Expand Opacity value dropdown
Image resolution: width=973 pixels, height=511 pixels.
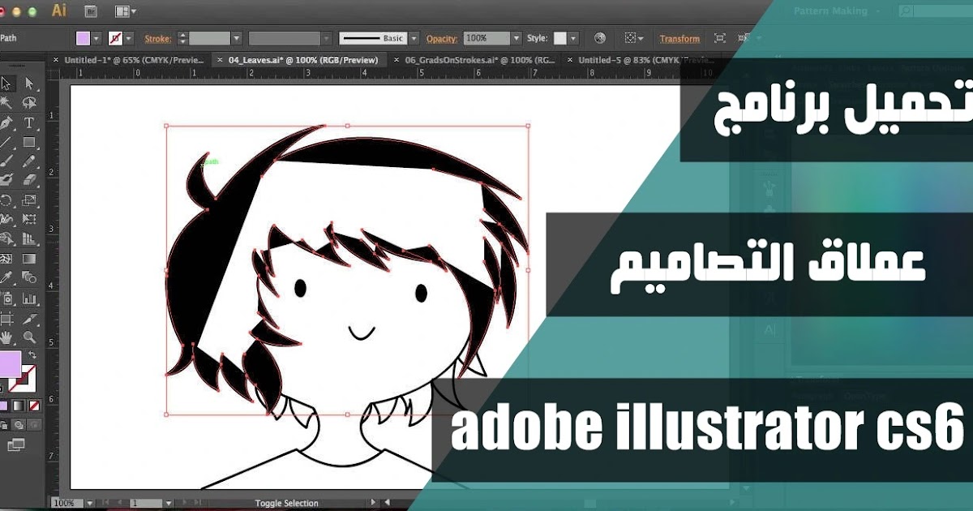click(516, 38)
